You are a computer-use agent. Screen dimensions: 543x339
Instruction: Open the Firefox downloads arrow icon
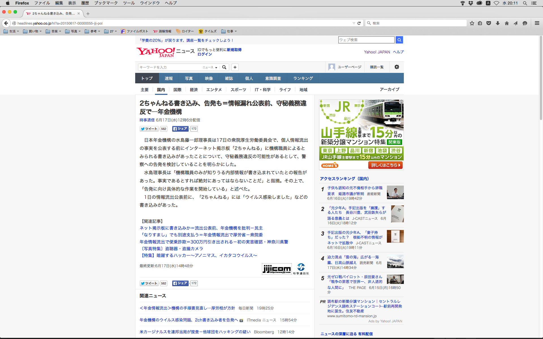click(498, 23)
